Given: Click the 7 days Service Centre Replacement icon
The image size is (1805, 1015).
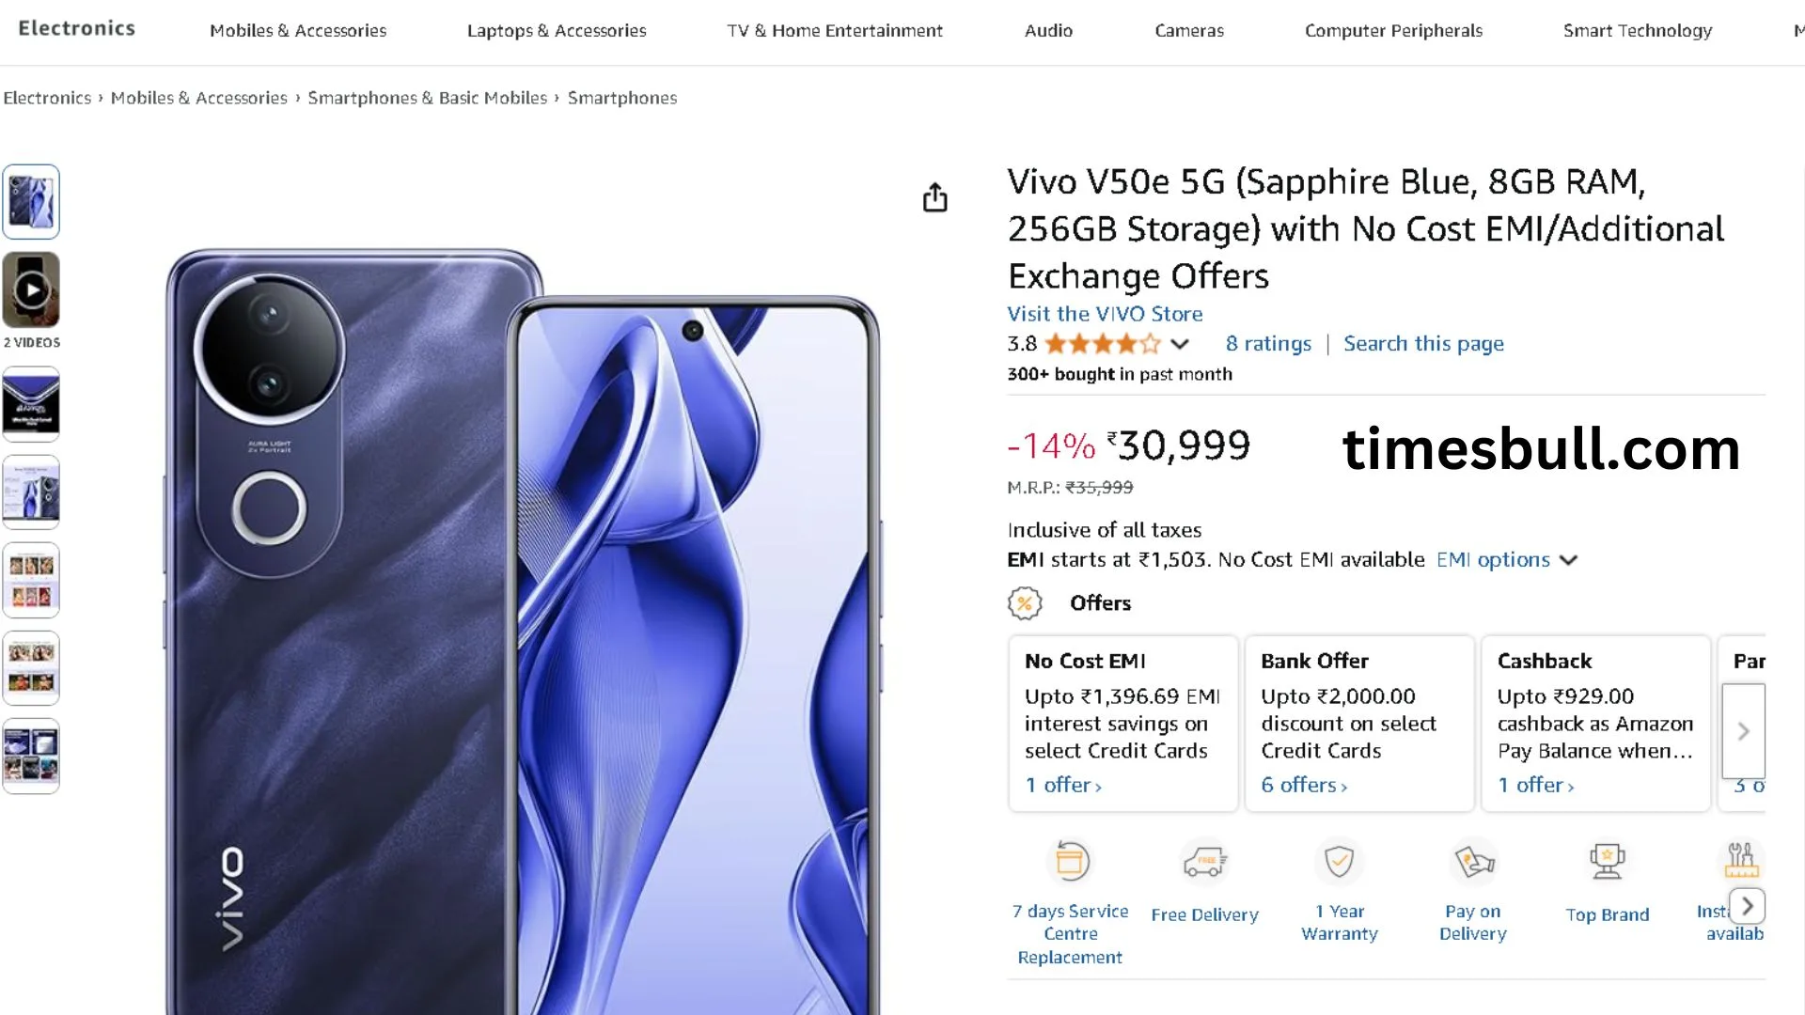Looking at the screenshot, I should pos(1071,861).
